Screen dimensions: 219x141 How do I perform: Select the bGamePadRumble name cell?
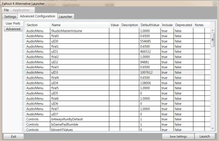(x=80, y=125)
